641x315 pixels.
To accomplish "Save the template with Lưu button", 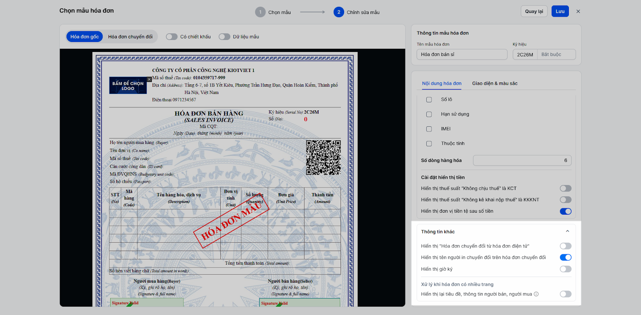I will click(560, 12).
